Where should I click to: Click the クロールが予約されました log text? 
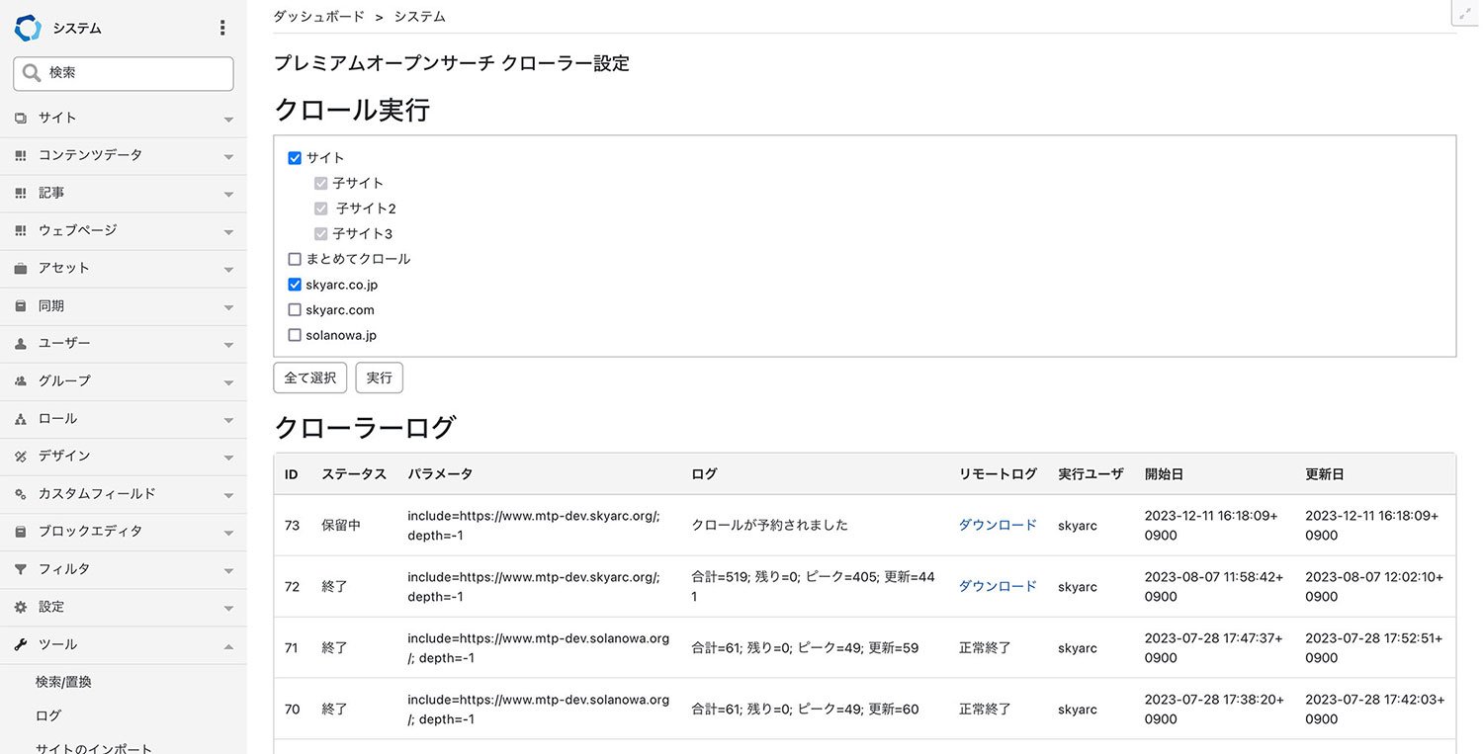(770, 525)
